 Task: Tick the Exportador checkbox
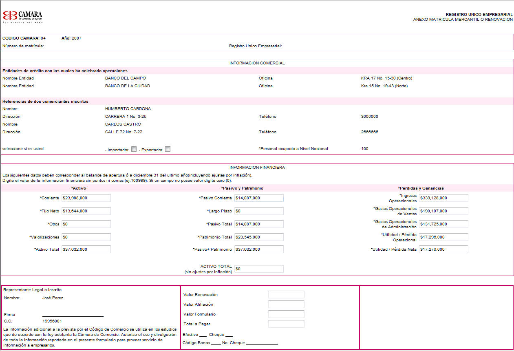click(168, 149)
